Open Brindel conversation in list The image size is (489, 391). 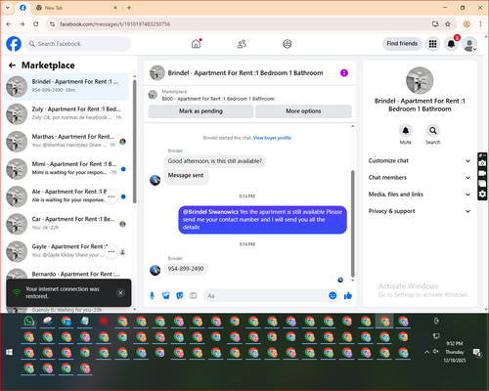tap(67, 87)
